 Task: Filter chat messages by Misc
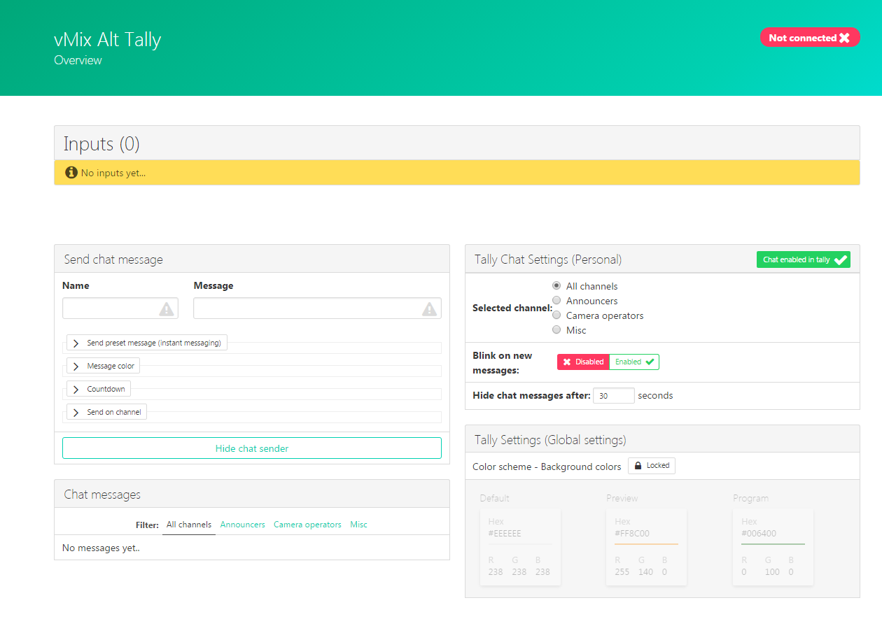tap(358, 525)
